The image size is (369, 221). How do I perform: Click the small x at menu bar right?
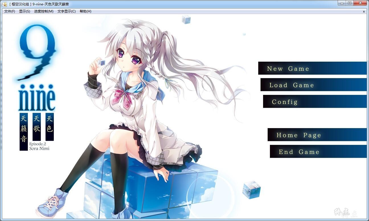click(364, 12)
